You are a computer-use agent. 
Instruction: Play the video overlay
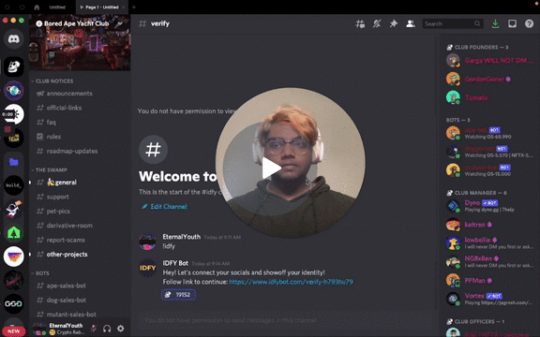(x=271, y=168)
